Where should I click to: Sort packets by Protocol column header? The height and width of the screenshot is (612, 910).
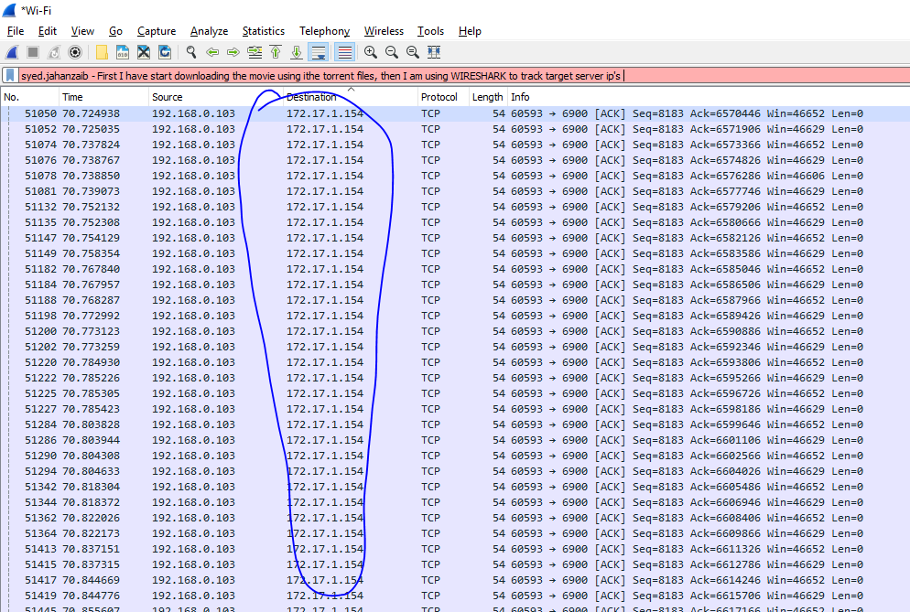(439, 97)
